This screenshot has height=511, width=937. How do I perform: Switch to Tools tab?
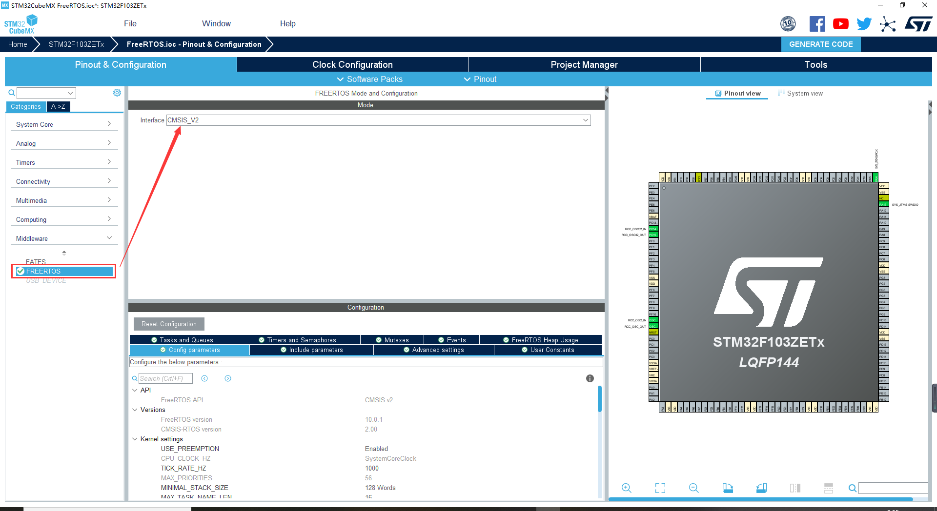click(816, 64)
